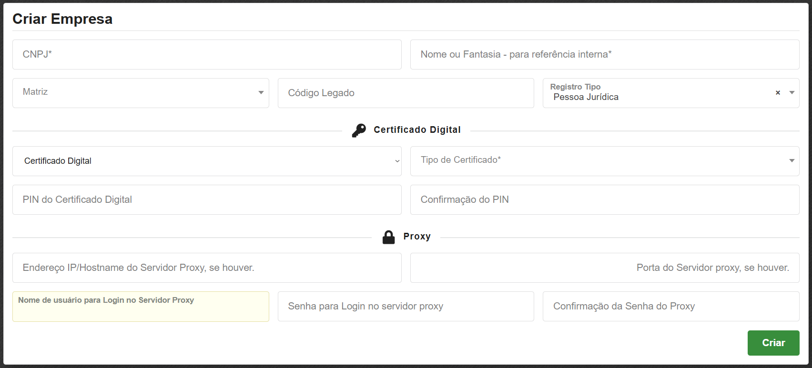Clear the Registro Tipo selection with the x
Viewport: 812px width, 368px height.
pyautogui.click(x=778, y=93)
